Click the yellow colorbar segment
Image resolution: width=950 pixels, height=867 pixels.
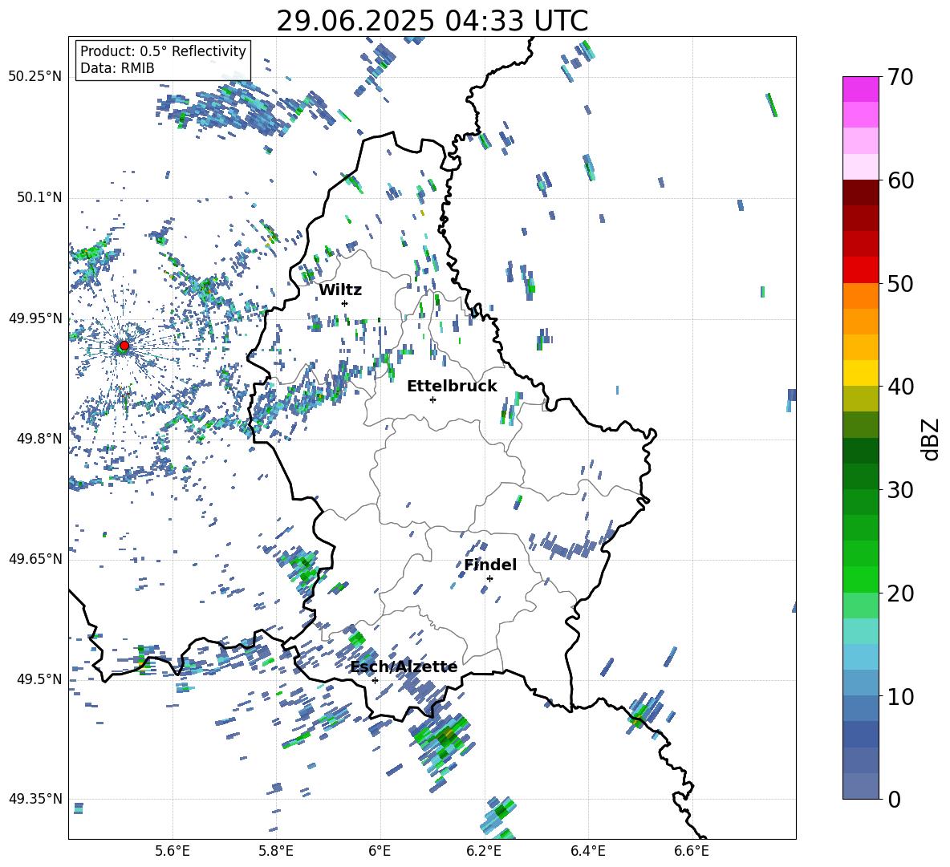tap(860, 373)
